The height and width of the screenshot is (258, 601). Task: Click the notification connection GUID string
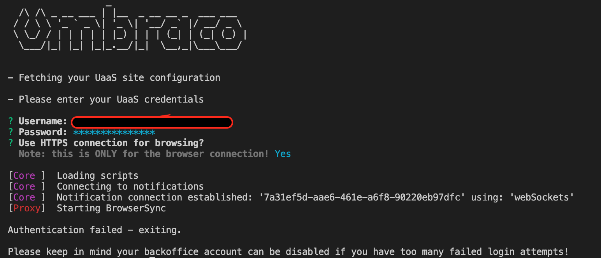[362, 198]
